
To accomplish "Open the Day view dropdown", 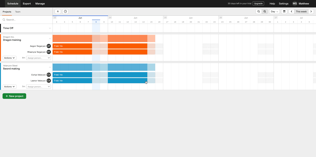I will tap(274, 12).
